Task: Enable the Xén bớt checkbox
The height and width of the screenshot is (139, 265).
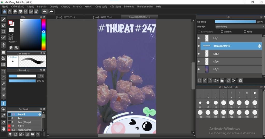Action: click(x=222, y=32)
